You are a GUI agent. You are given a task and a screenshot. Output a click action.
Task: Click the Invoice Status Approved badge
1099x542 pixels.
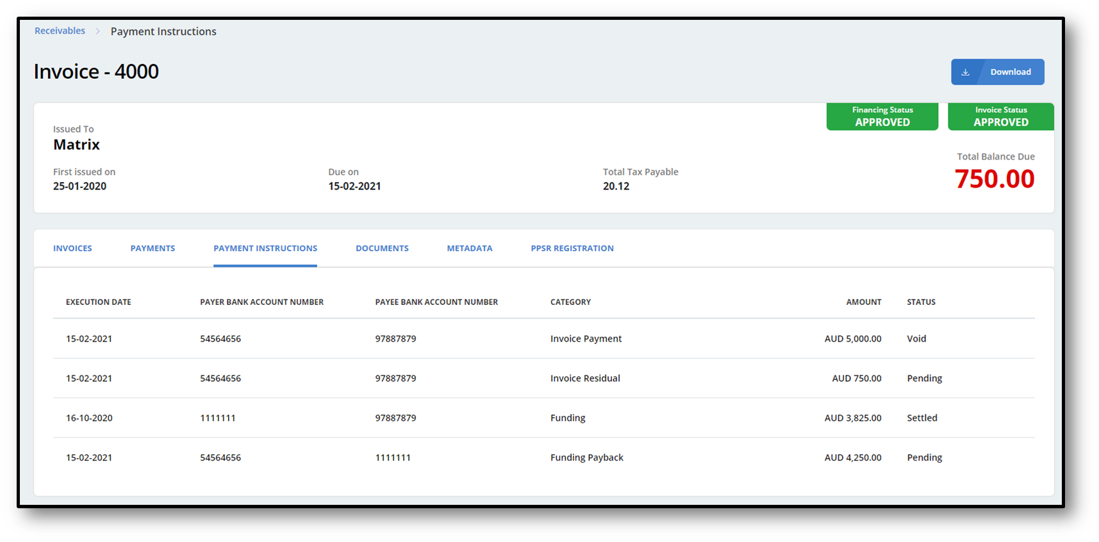coord(1001,117)
